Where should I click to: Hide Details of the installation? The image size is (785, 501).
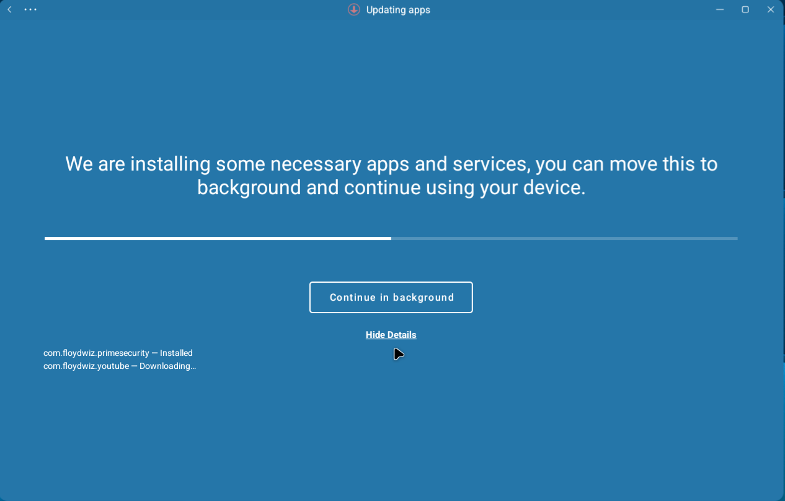pyautogui.click(x=391, y=335)
